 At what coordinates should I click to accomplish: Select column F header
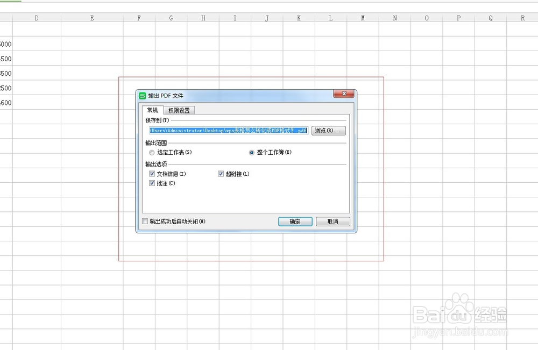pos(139,18)
